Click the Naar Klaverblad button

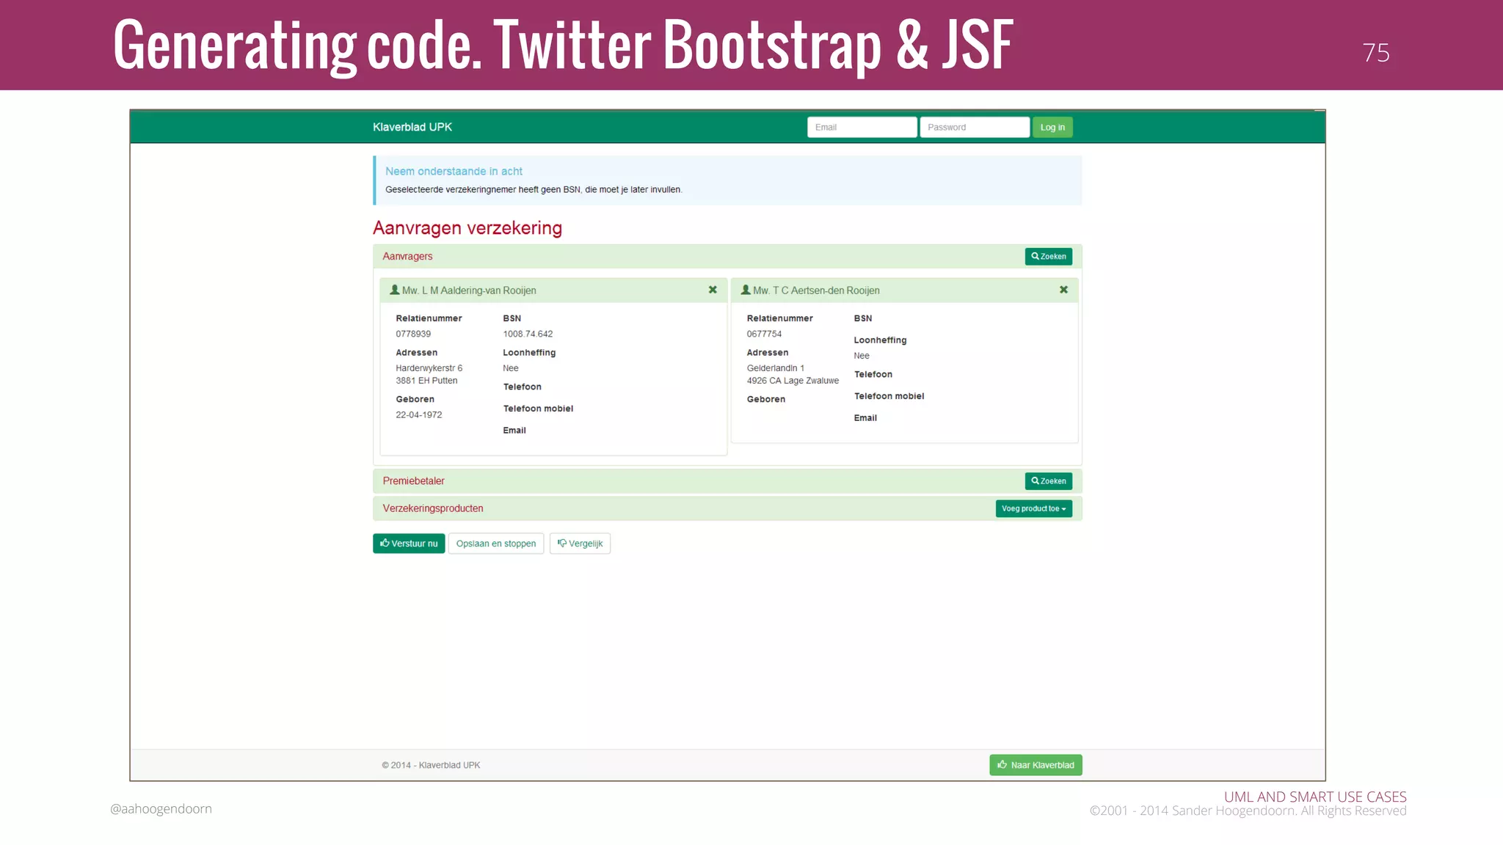coord(1036,765)
